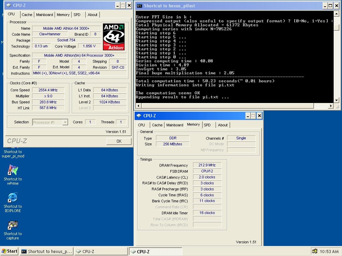The width and height of the screenshot is (342, 256).
Task: Open the super_pi_mod desktop shortcut
Action: point(13,153)
